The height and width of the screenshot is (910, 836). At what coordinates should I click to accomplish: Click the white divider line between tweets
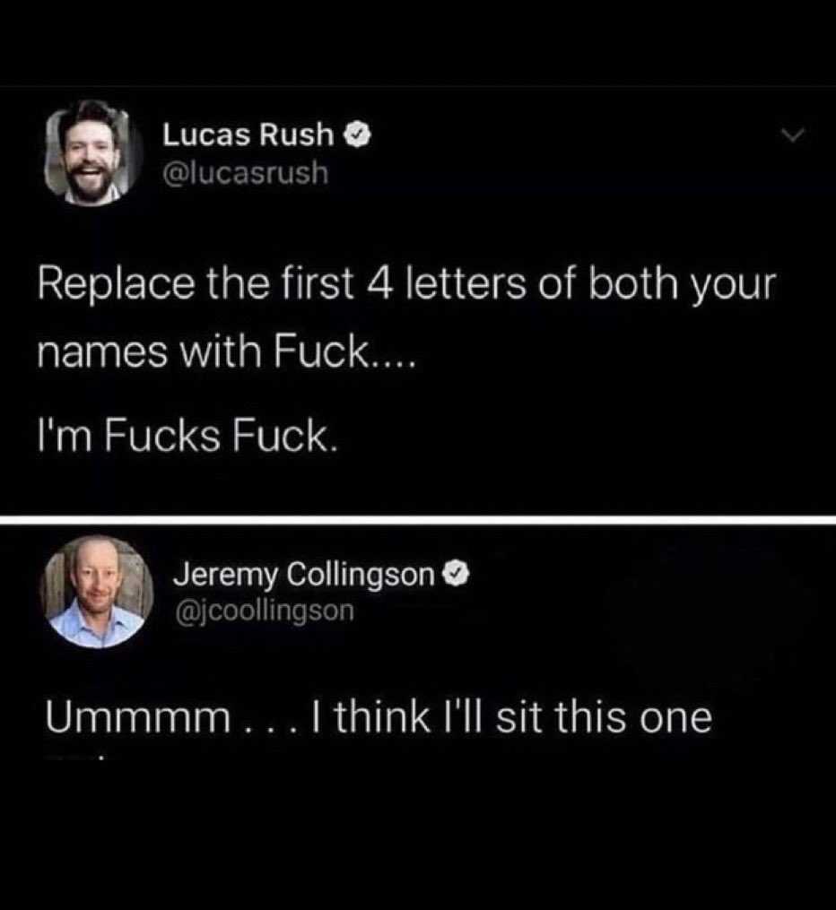point(418,519)
